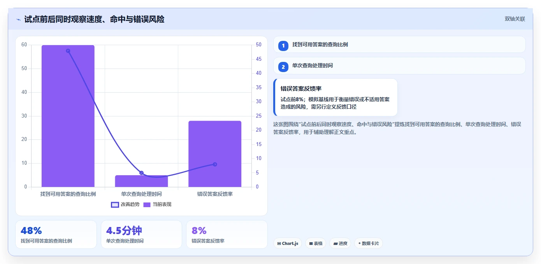This screenshot has width=541, height=264.
Task: Click the card text starting 试点前8%；模拟基线
Action: [x=335, y=103]
